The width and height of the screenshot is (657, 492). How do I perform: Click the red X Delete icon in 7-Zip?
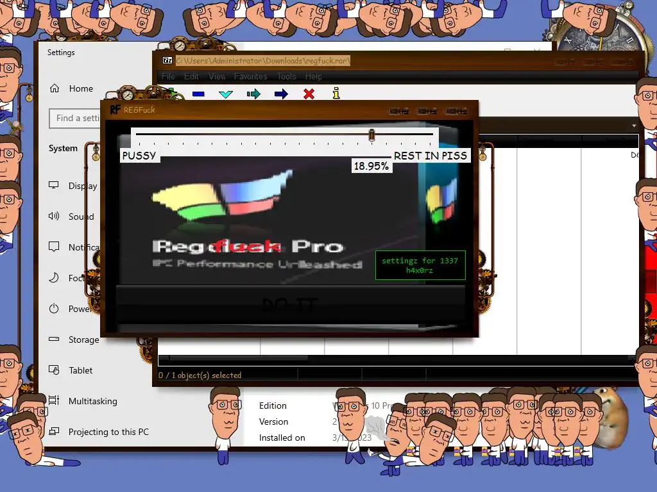[x=309, y=94]
